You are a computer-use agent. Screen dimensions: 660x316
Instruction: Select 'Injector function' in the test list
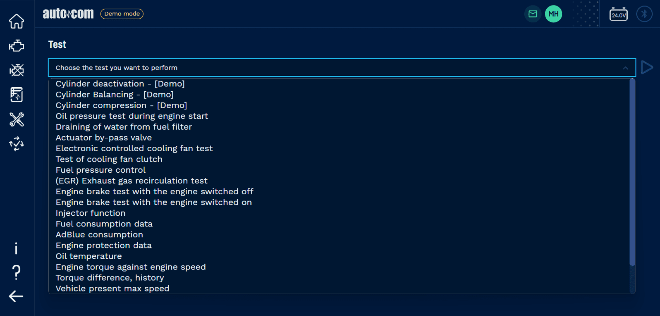pos(91,213)
